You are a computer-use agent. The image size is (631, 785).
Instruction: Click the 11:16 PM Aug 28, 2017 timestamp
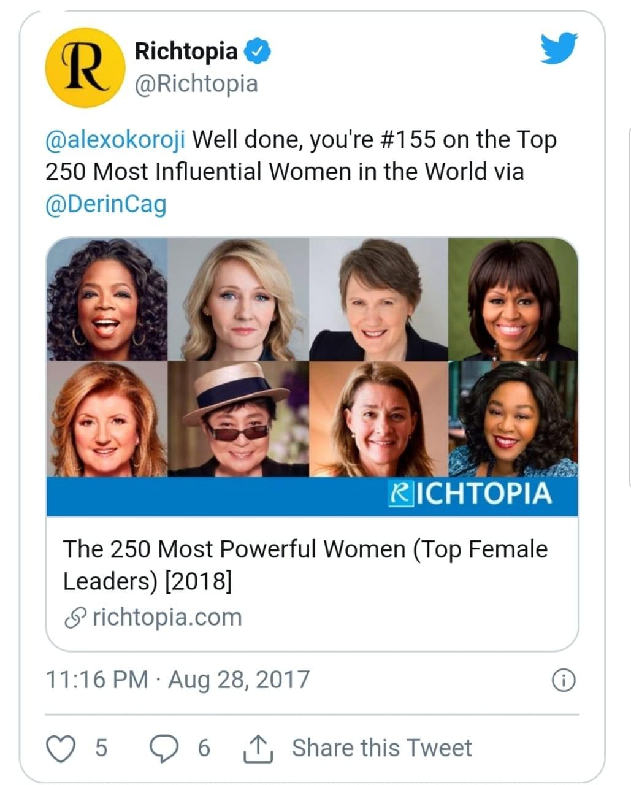[178, 680]
